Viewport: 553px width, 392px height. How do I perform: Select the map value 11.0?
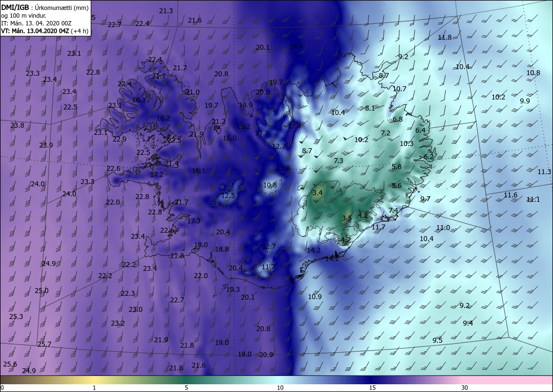[443, 228]
